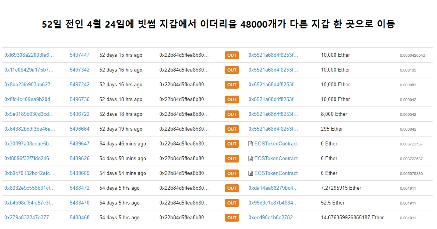The height and width of the screenshot is (229, 437).
Task: Open transaction hash 0x8fd4c409ea9b20d…
Action: 30,99
